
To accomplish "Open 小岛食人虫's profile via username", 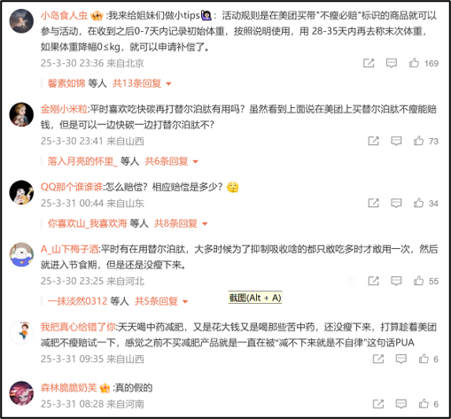I will click(x=64, y=16).
